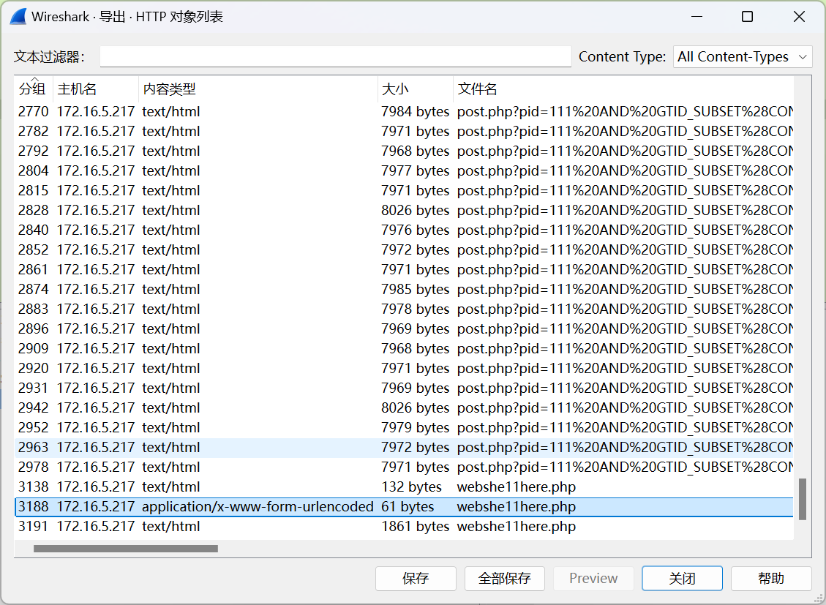Slide the horizontal scrollbar thumb
The width and height of the screenshot is (826, 605).
coord(125,549)
